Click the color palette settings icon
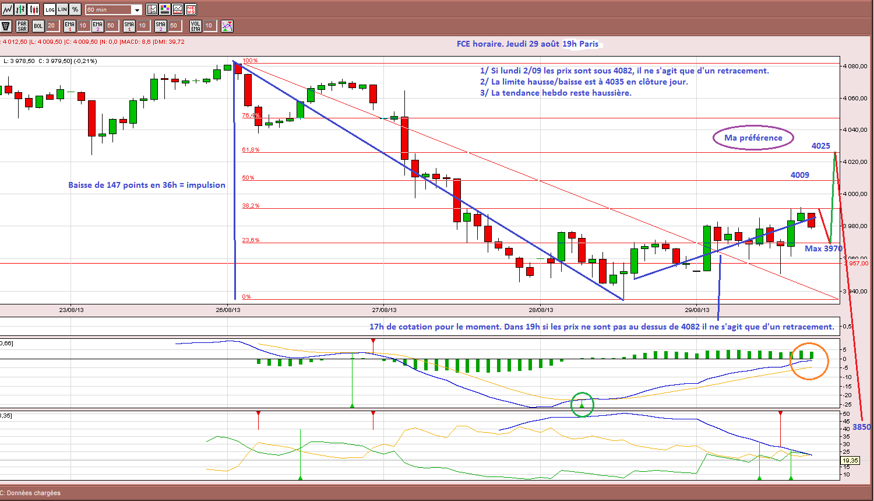This screenshot has width=874, height=501. click(x=165, y=9)
